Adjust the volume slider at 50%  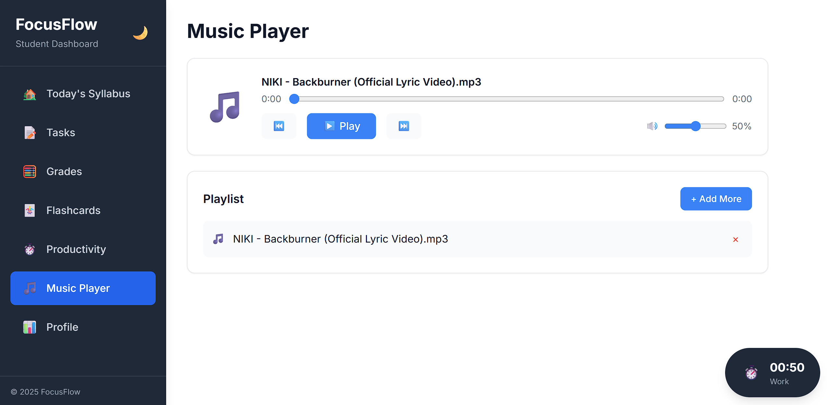pyautogui.click(x=695, y=126)
